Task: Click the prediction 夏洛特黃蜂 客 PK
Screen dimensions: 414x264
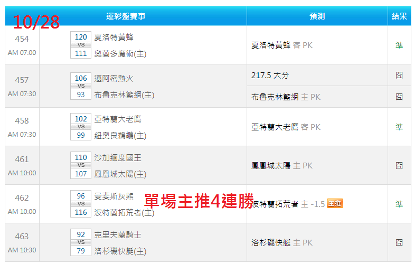Action: [282, 45]
